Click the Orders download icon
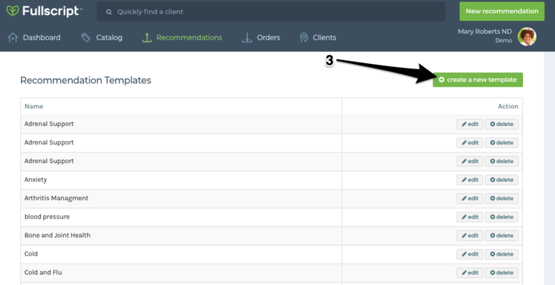Screen dimensions: 555x285 (247, 38)
